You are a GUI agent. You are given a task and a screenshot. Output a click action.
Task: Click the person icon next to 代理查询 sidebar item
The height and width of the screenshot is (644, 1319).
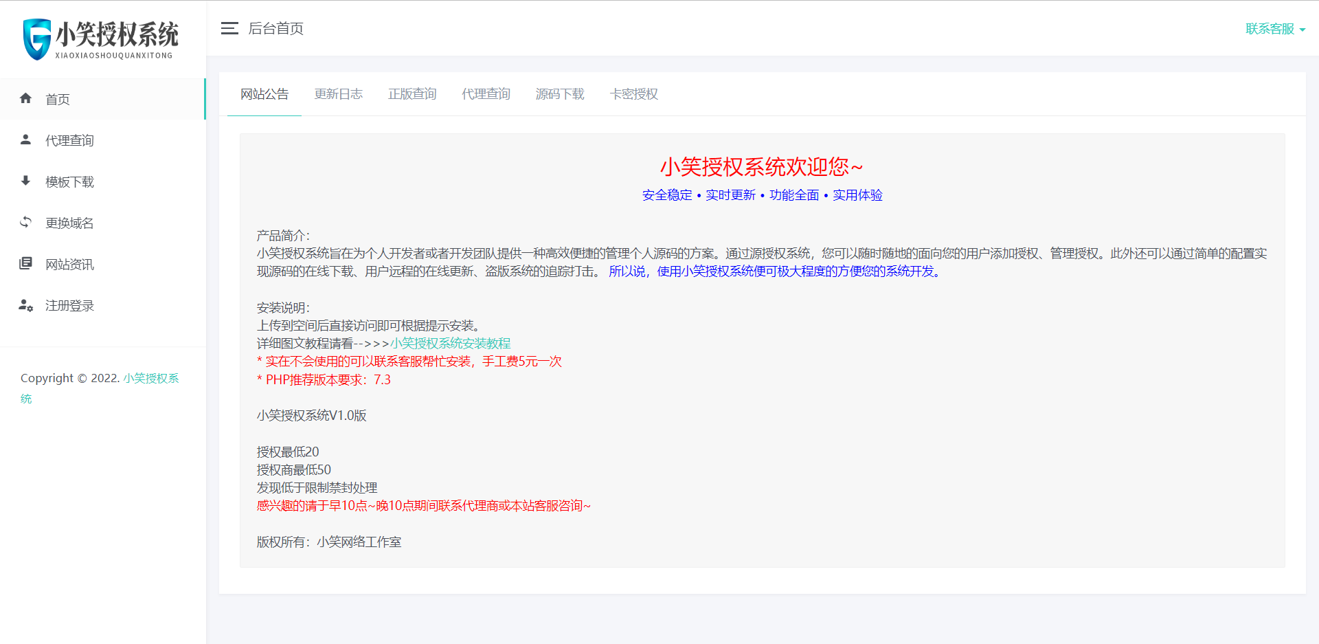pos(25,140)
